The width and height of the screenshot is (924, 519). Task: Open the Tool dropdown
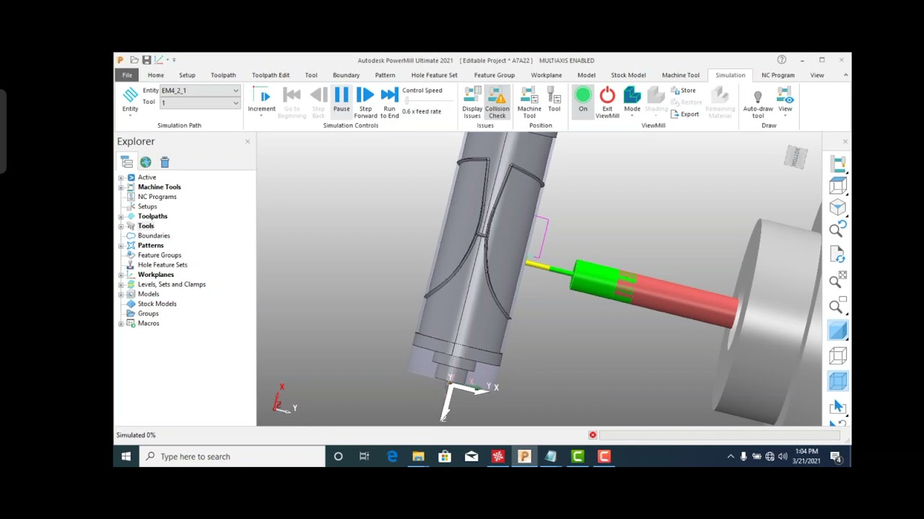[x=235, y=103]
